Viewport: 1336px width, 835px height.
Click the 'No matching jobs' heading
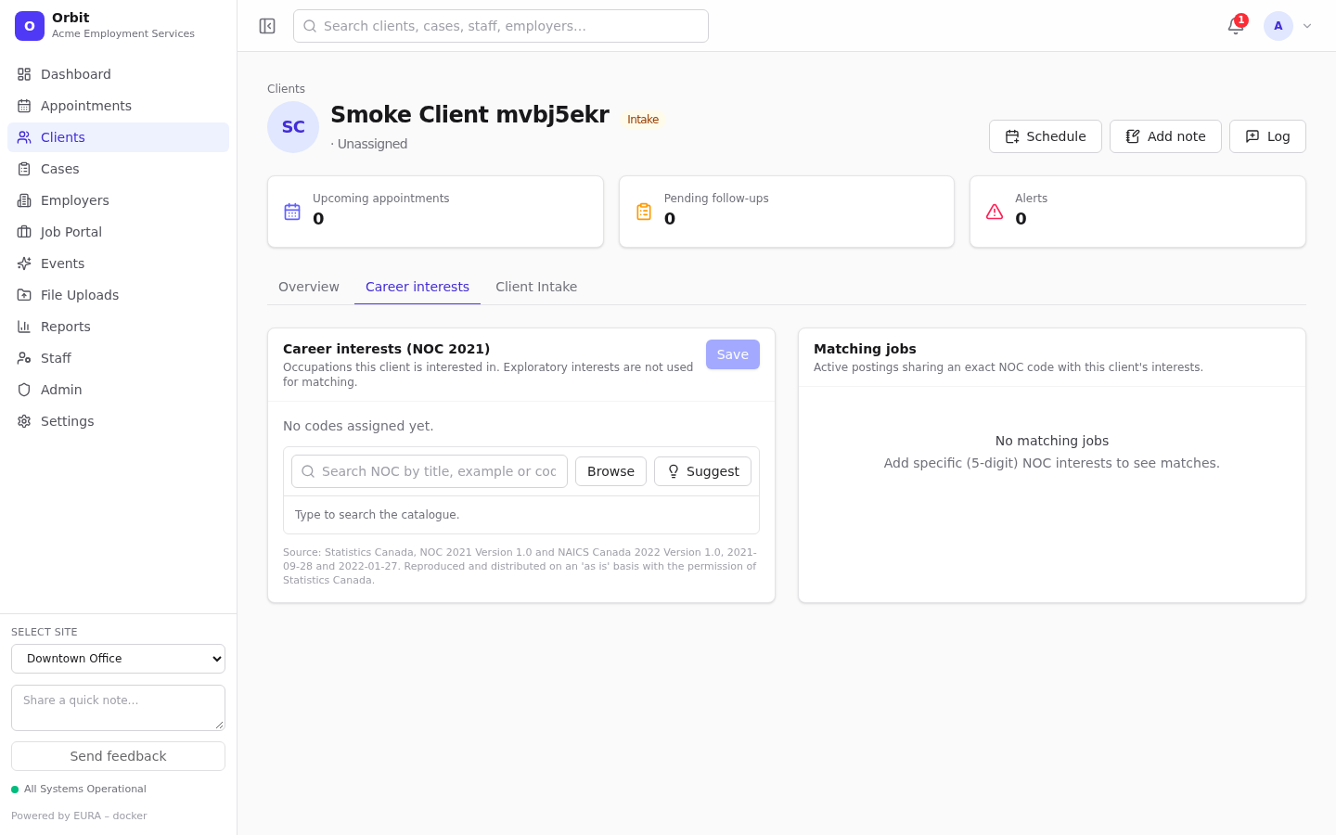[1052, 441]
